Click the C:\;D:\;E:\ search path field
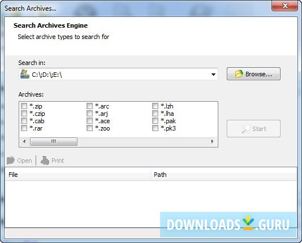This screenshot has width=302, height=243. pos(118,74)
